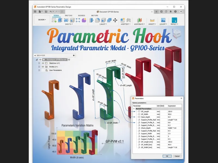Image resolution: width=218 pixels, height=163 pixels.
Task: Hide the Sketches (v1) folder
Action: (x=43, y=63)
